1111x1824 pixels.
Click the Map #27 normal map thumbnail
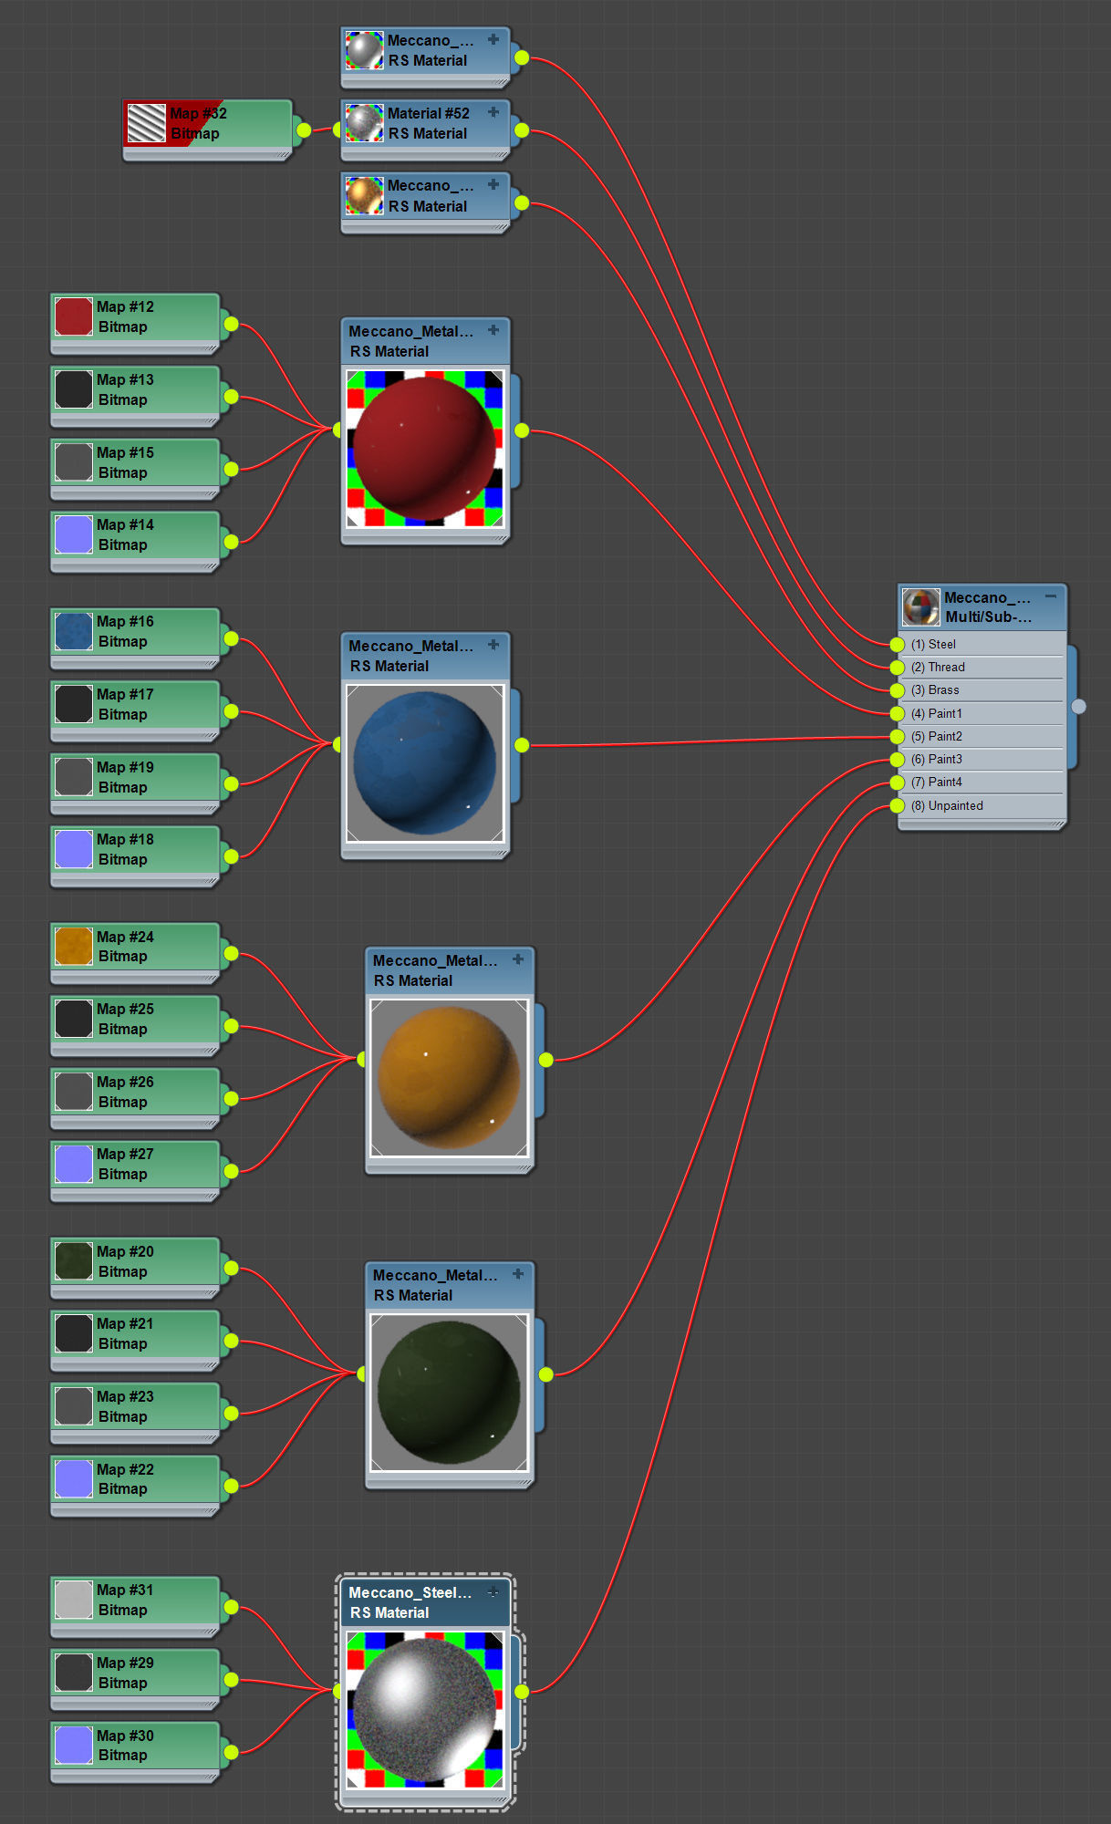pyautogui.click(x=74, y=1164)
